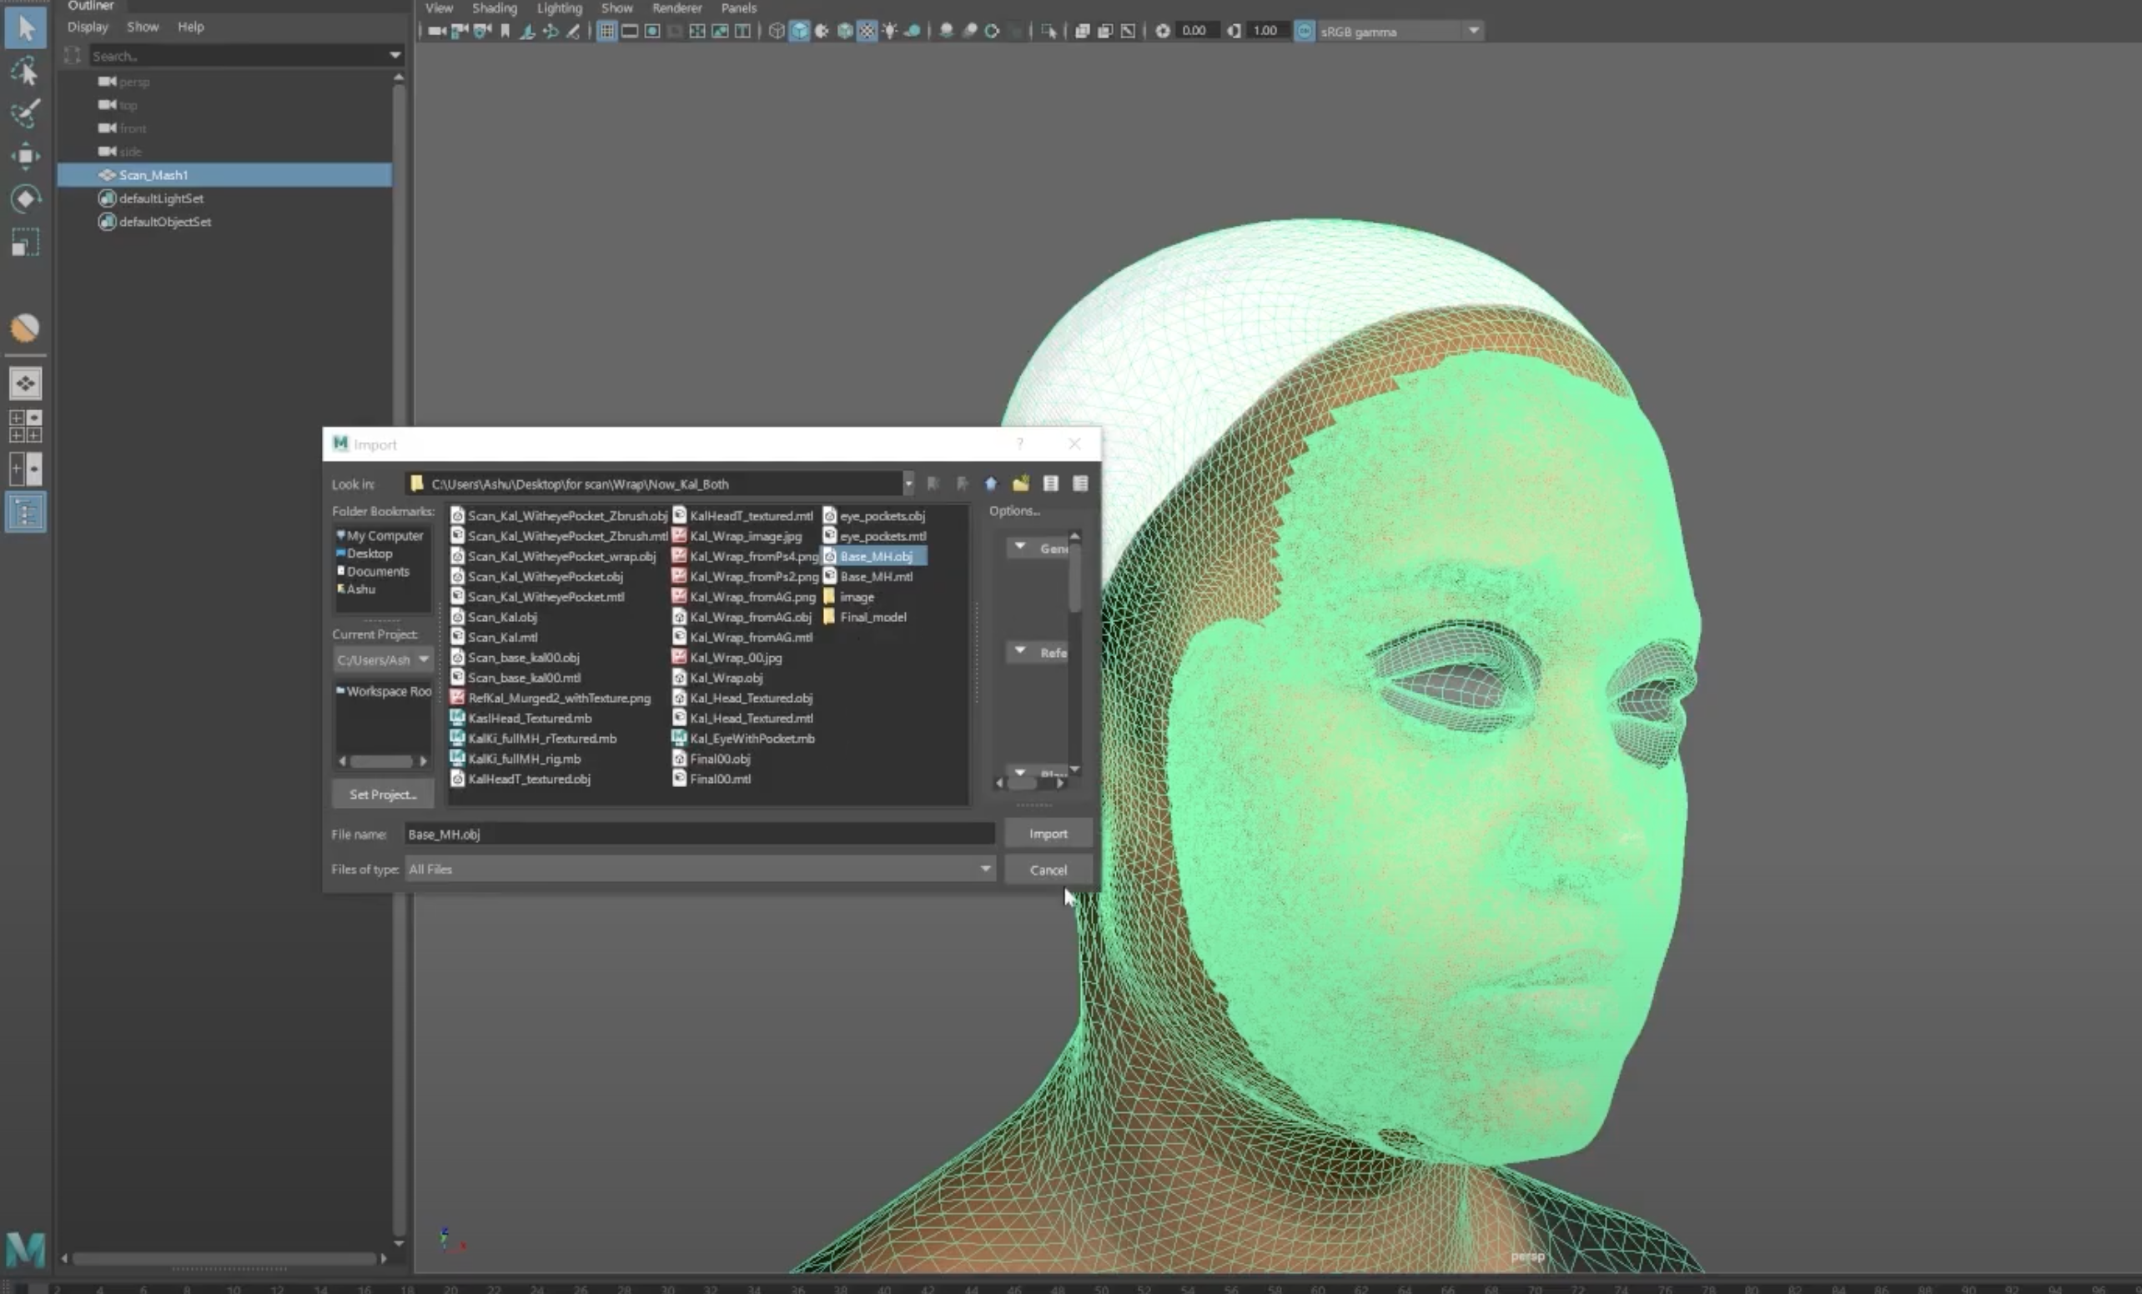Open the Files of type dropdown
Screen dimensions: 2142x1294
click(985, 869)
